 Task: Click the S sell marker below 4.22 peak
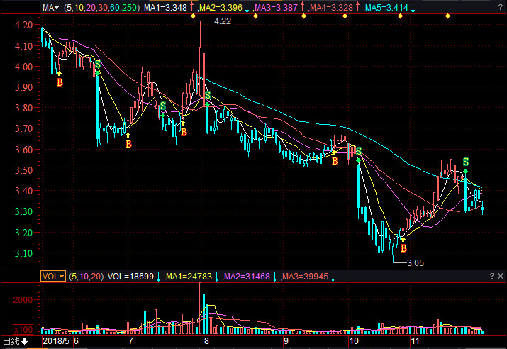tap(208, 95)
